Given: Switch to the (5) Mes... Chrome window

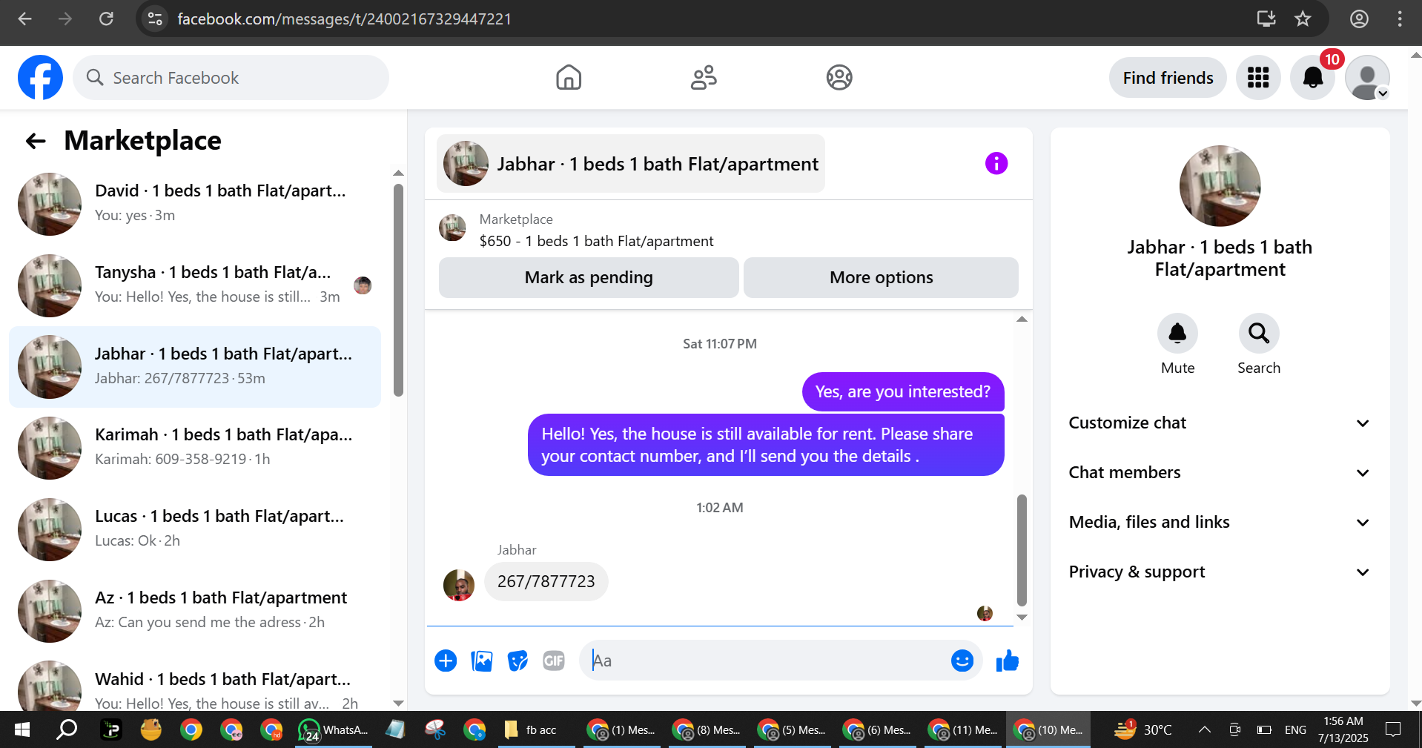Looking at the screenshot, I should (792, 729).
